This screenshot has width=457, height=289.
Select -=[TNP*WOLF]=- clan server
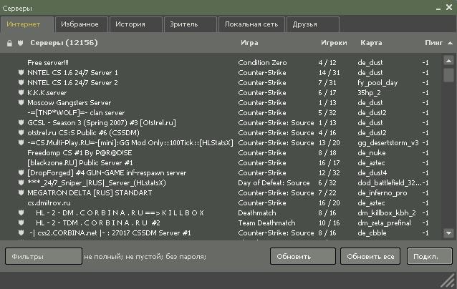click(221, 112)
